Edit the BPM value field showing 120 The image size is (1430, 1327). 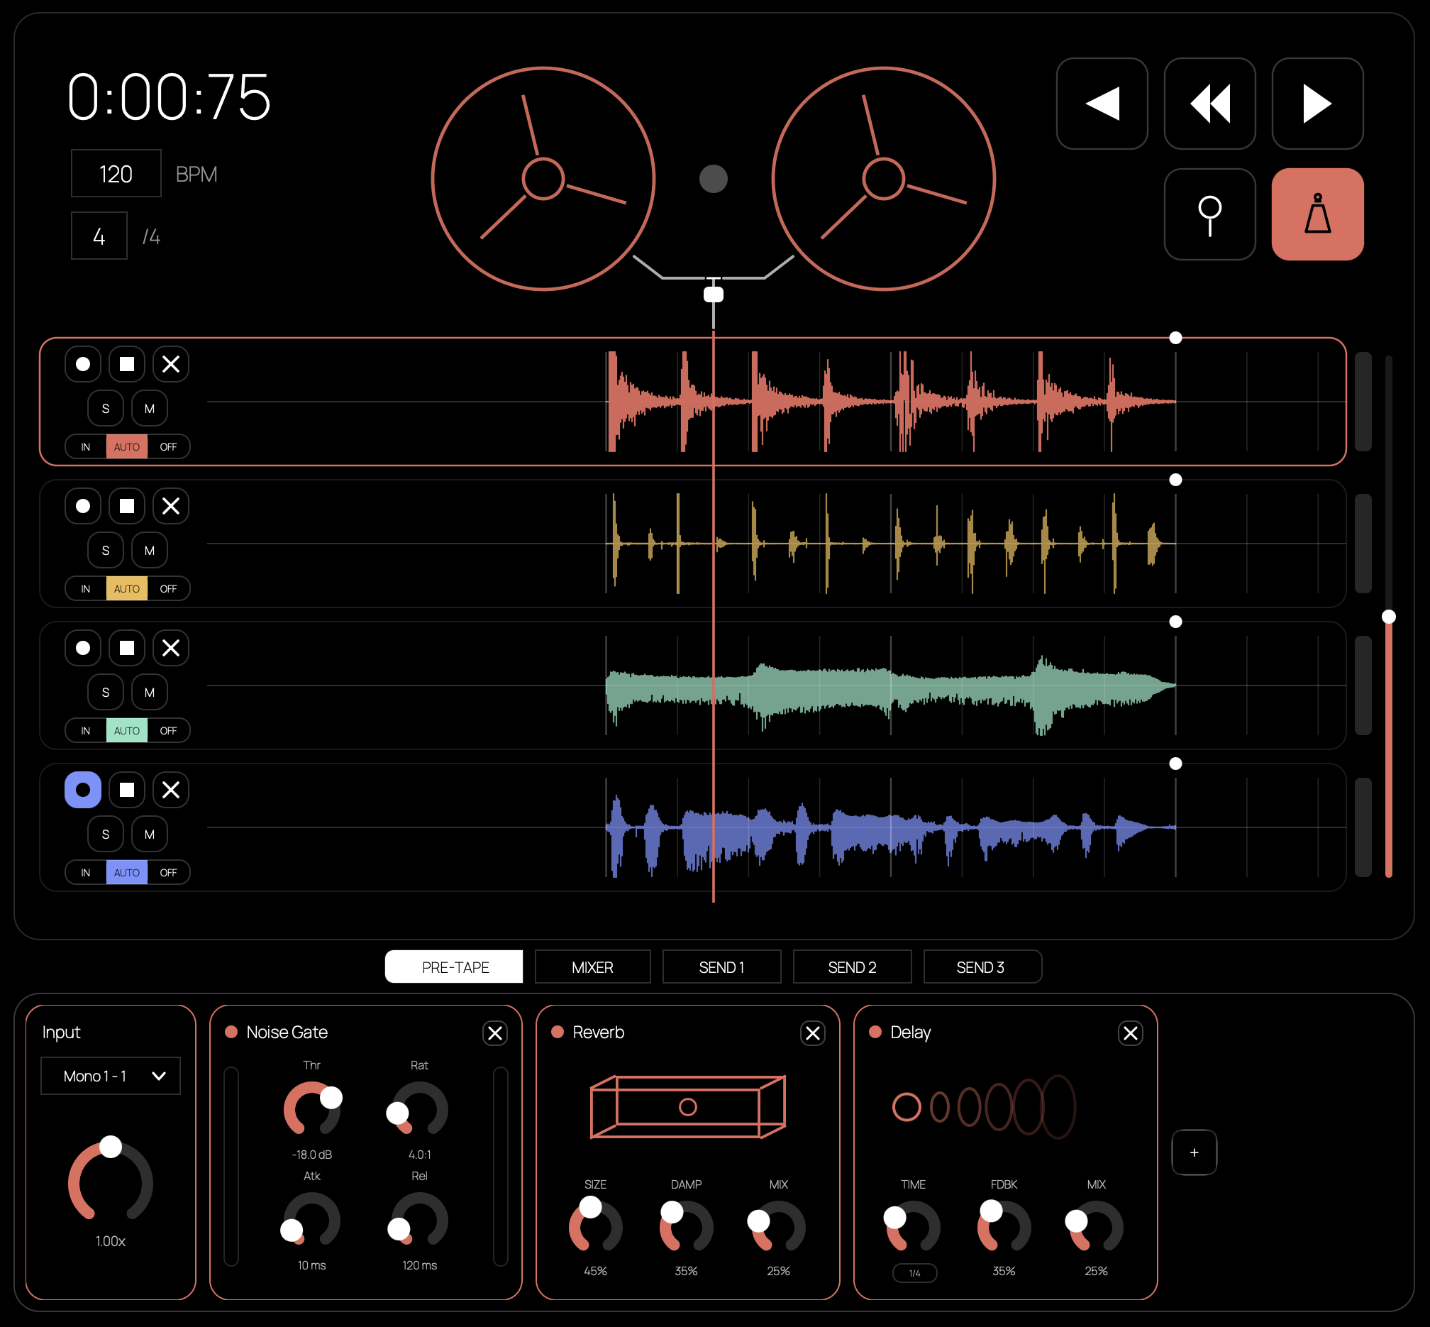(x=116, y=173)
